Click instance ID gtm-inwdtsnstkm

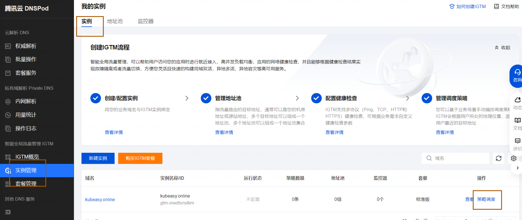(177, 203)
